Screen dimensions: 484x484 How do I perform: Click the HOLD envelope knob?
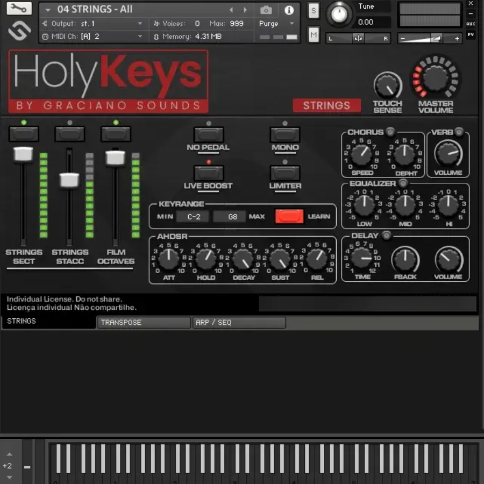pos(206,259)
